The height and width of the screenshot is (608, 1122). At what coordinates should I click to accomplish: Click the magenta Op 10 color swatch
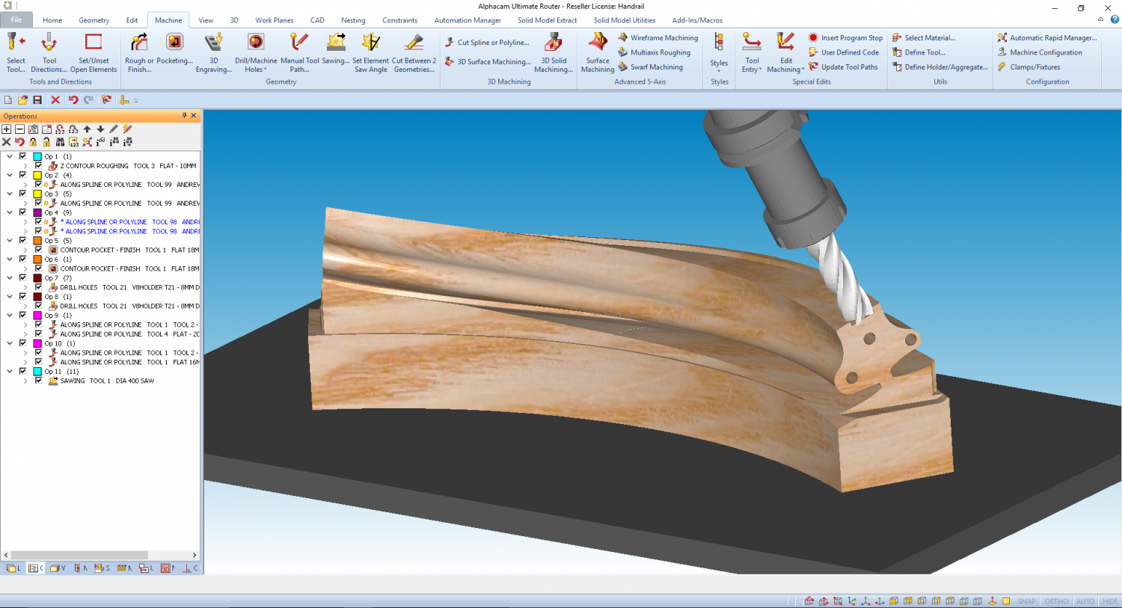pyautogui.click(x=37, y=343)
